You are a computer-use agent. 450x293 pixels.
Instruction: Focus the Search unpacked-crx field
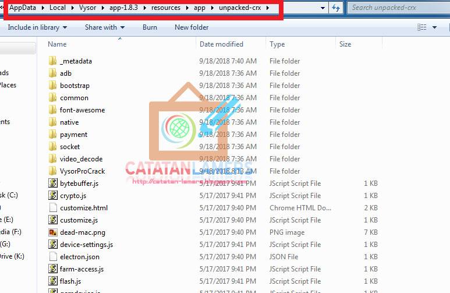click(399, 8)
